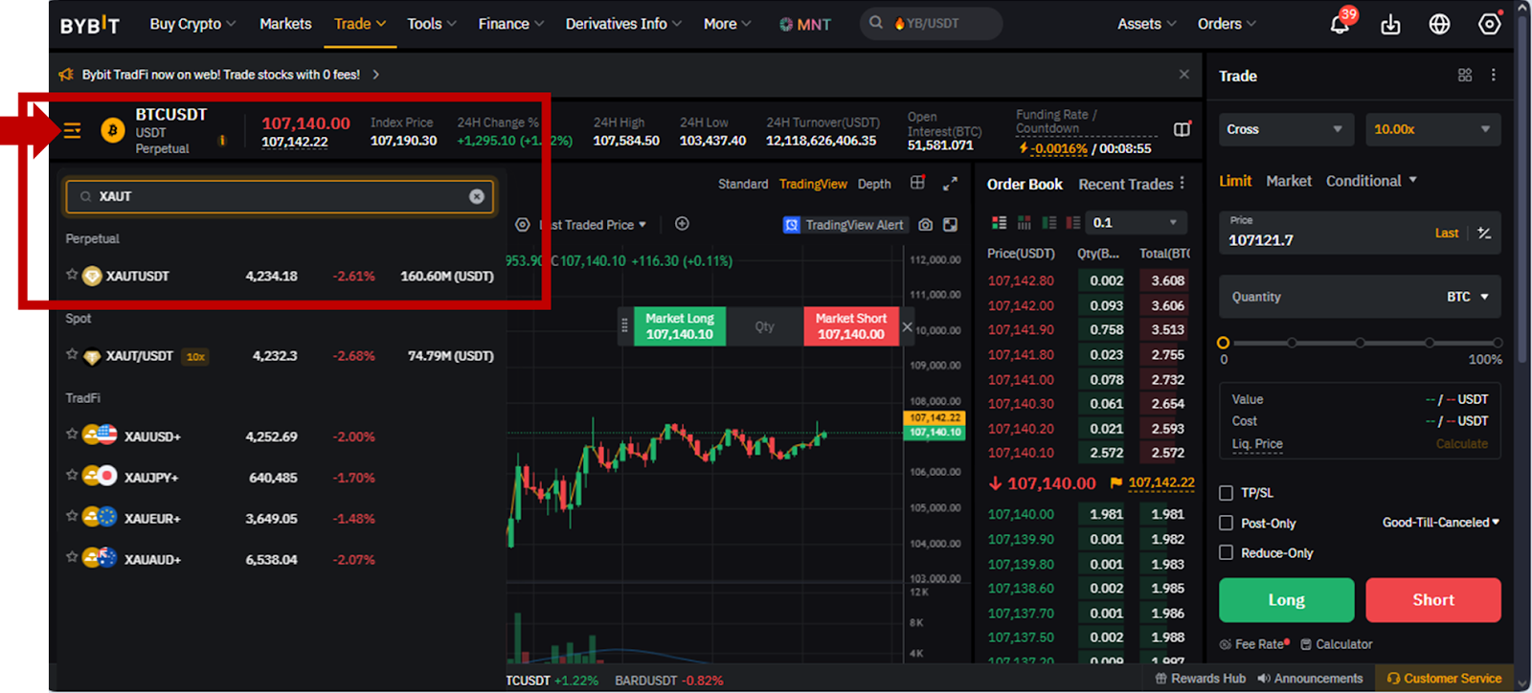Viewport: 1532px width, 693px height.
Task: Change quantity unit from BTC dropdown
Action: pyautogui.click(x=1468, y=297)
